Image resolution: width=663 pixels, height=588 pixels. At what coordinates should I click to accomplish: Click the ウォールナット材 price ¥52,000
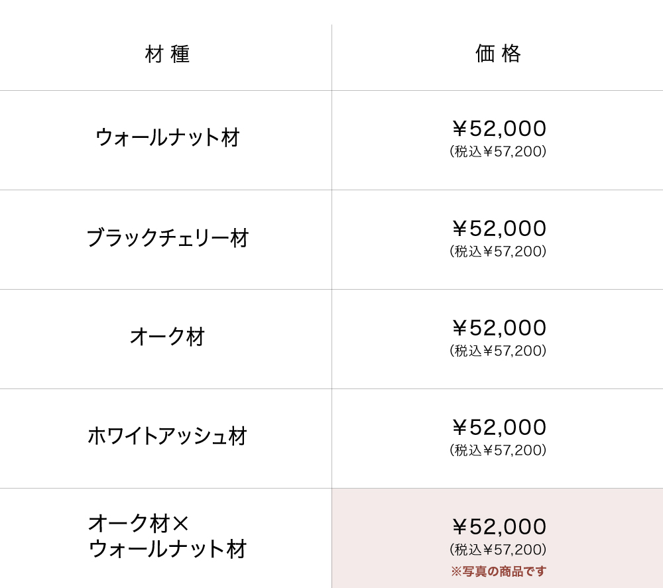point(499,129)
